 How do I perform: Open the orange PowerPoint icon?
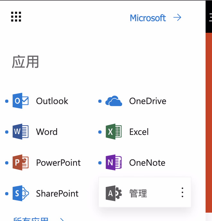point(21,163)
